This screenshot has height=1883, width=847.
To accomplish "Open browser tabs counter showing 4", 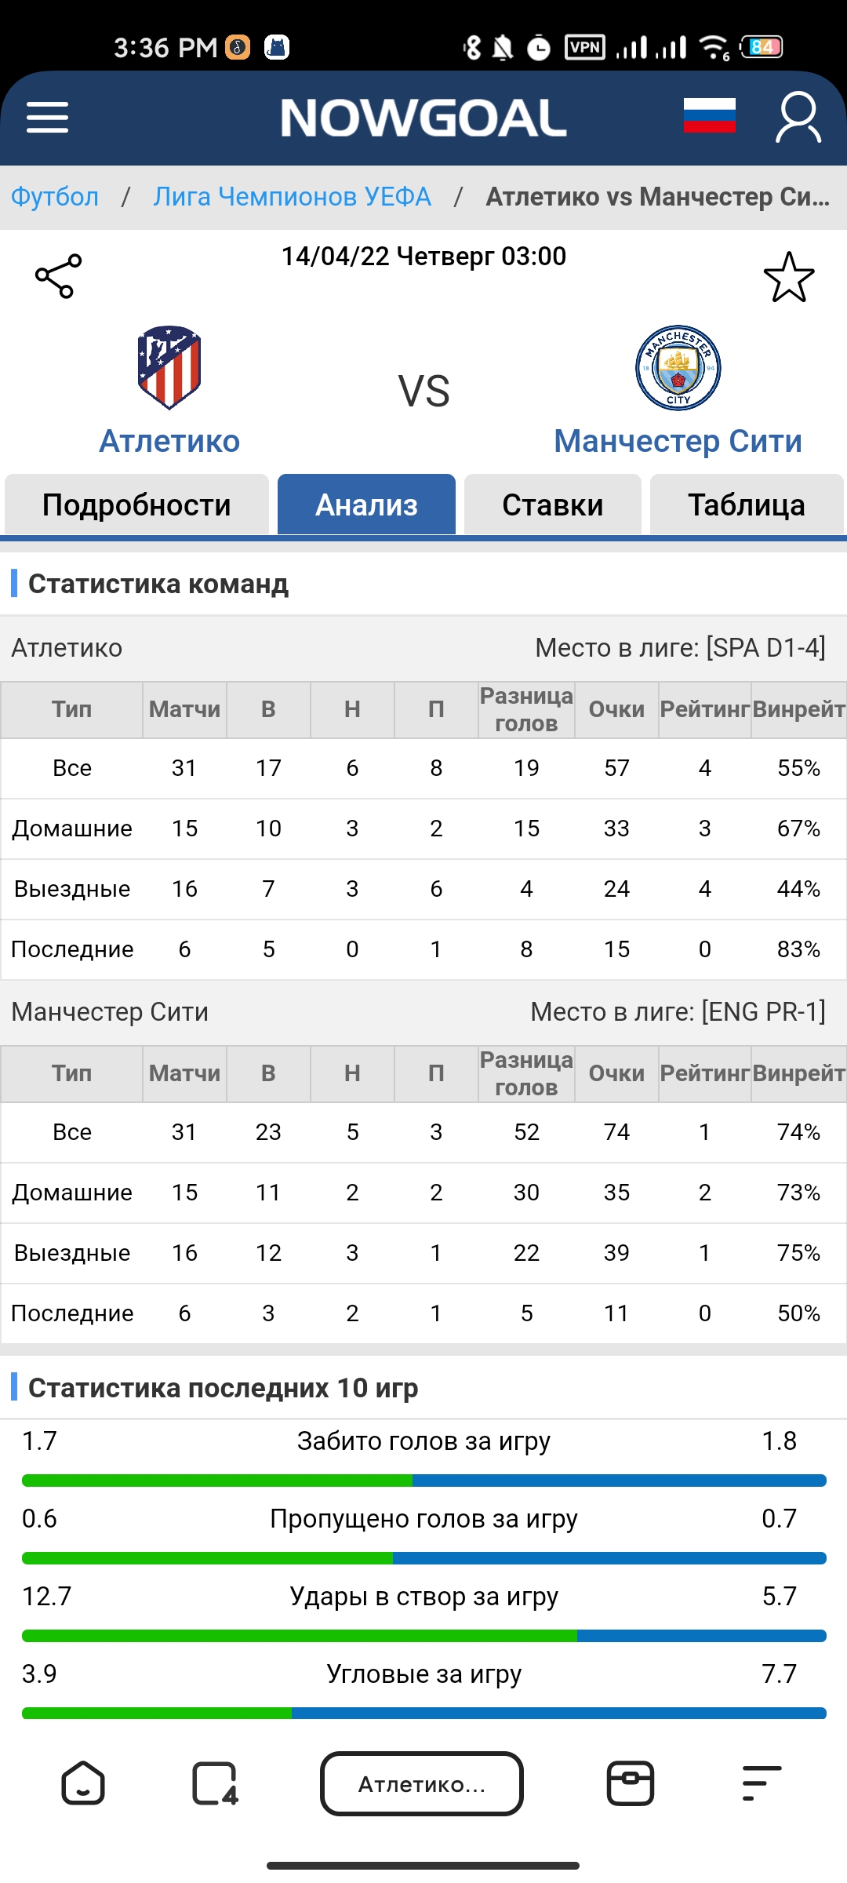I will 215,1783.
